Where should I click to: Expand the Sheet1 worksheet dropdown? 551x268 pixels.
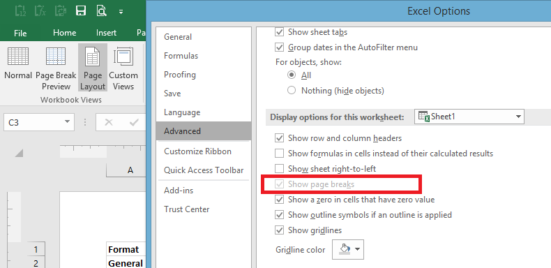(518, 117)
